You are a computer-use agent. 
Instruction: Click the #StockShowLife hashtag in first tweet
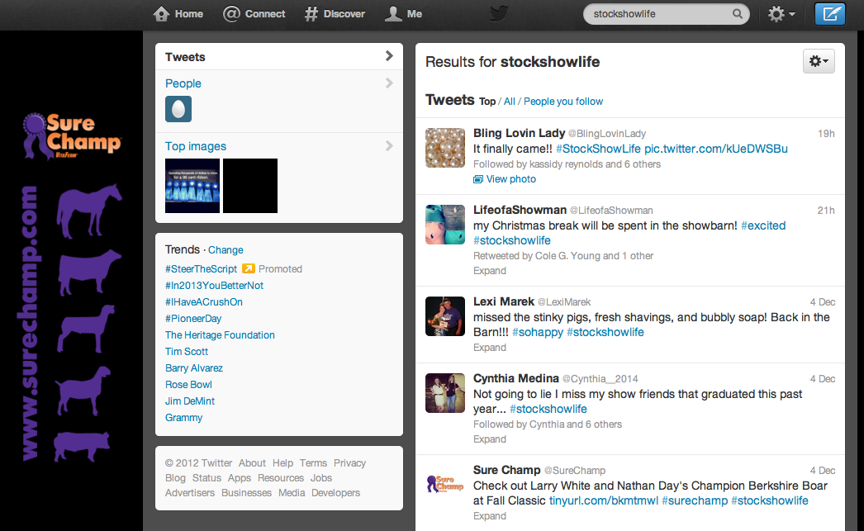tap(598, 149)
